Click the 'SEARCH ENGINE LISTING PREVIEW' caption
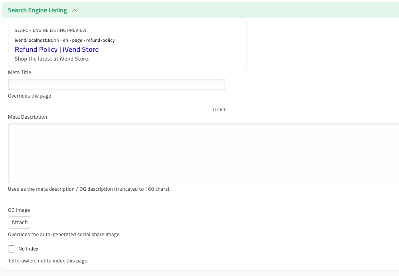The width and height of the screenshot is (399, 276). [51, 30]
